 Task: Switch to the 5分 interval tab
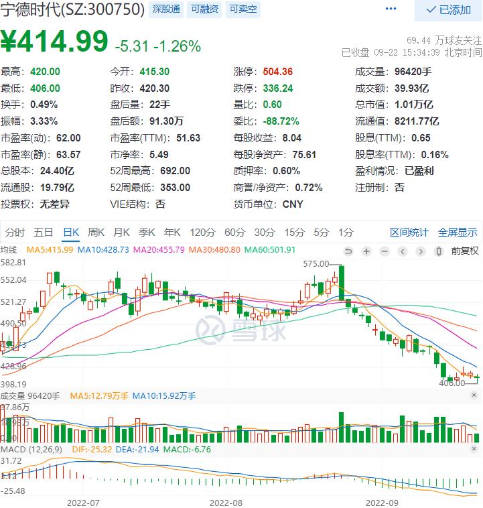(322, 233)
